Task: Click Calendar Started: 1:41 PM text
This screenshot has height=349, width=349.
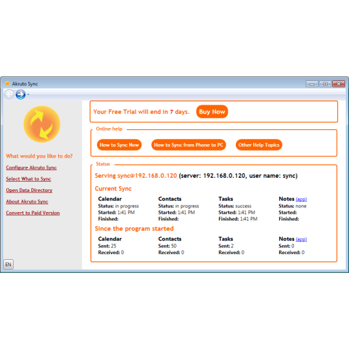Action: pyautogui.click(x=116, y=213)
